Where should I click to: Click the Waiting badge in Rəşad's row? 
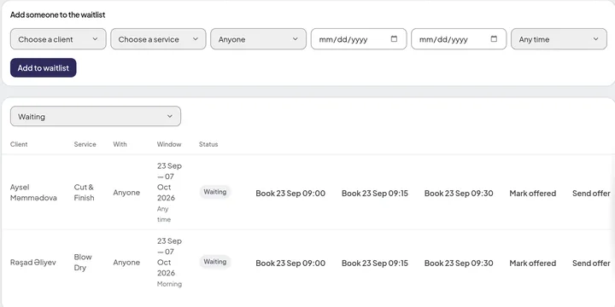click(x=215, y=262)
